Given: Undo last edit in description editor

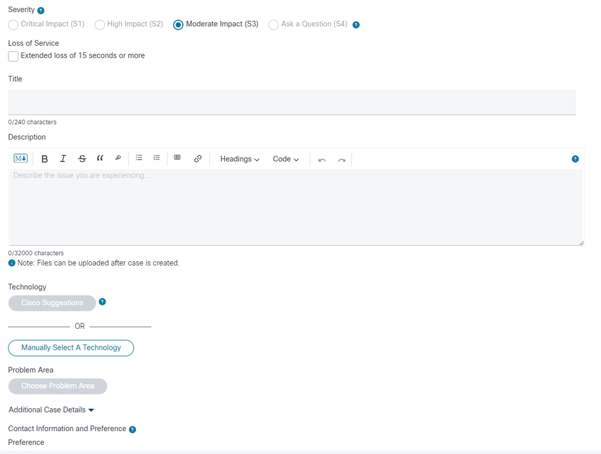Looking at the screenshot, I should click(x=322, y=160).
